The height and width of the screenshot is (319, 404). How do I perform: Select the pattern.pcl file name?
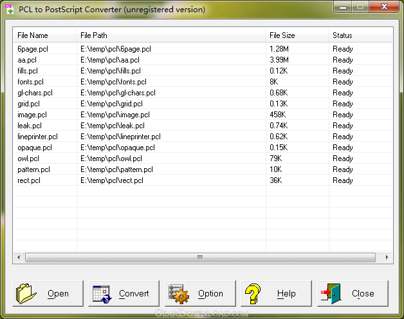(x=33, y=169)
